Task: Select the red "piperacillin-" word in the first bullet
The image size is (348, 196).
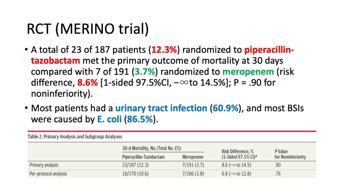Action: pos(269,50)
